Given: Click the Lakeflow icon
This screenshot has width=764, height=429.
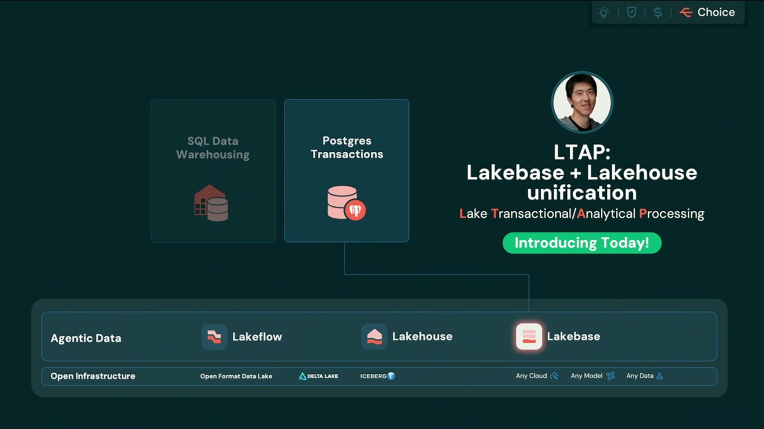Looking at the screenshot, I should click(214, 337).
